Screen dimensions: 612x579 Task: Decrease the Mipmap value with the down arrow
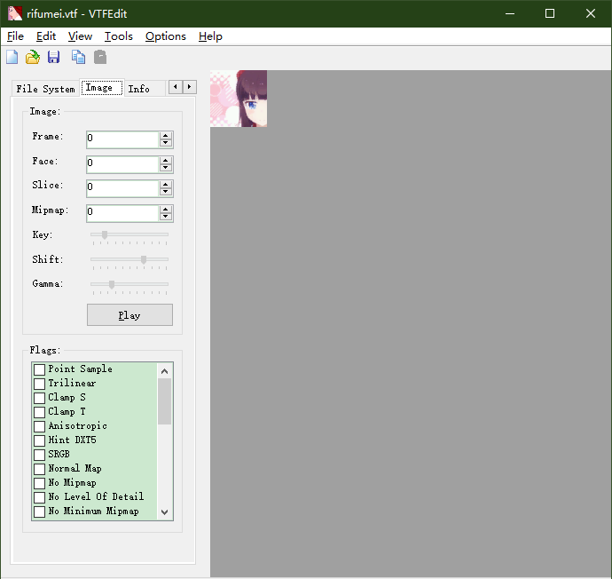coord(166,217)
